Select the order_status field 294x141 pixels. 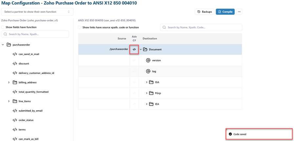click(x=26, y=120)
